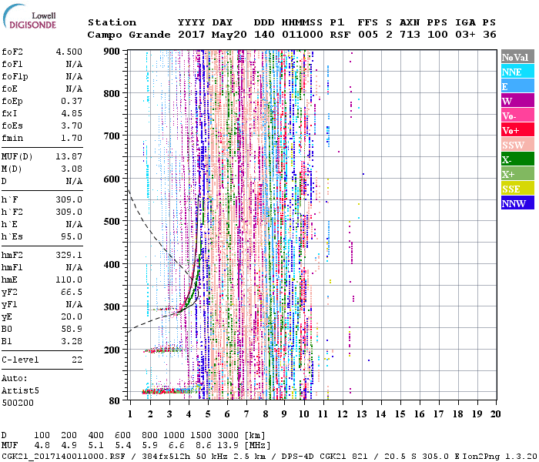
Task: Select the SSE yellow legend swatch
Action: pyautogui.click(x=517, y=189)
